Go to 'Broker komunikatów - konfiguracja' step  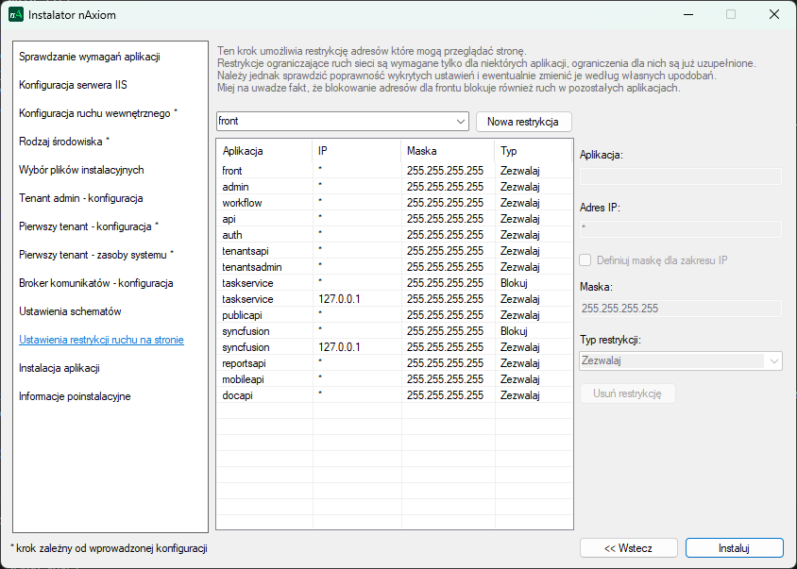click(95, 283)
